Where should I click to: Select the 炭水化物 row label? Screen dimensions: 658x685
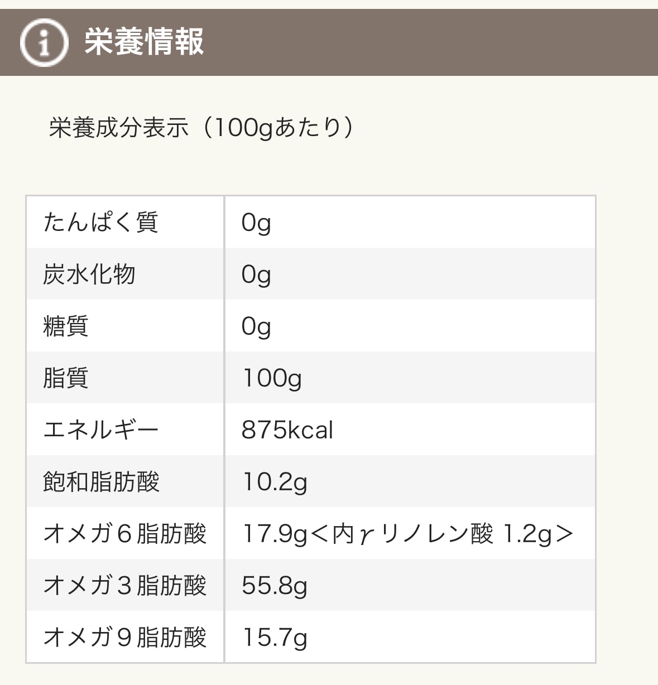pos(89,274)
